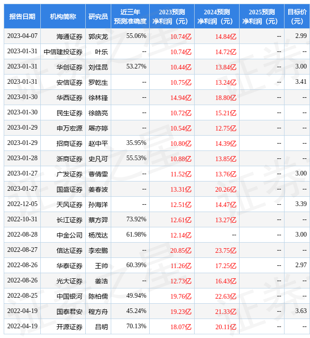Click analyst name 徐皓亮
This screenshot has height=338, width=310.
click(x=98, y=113)
